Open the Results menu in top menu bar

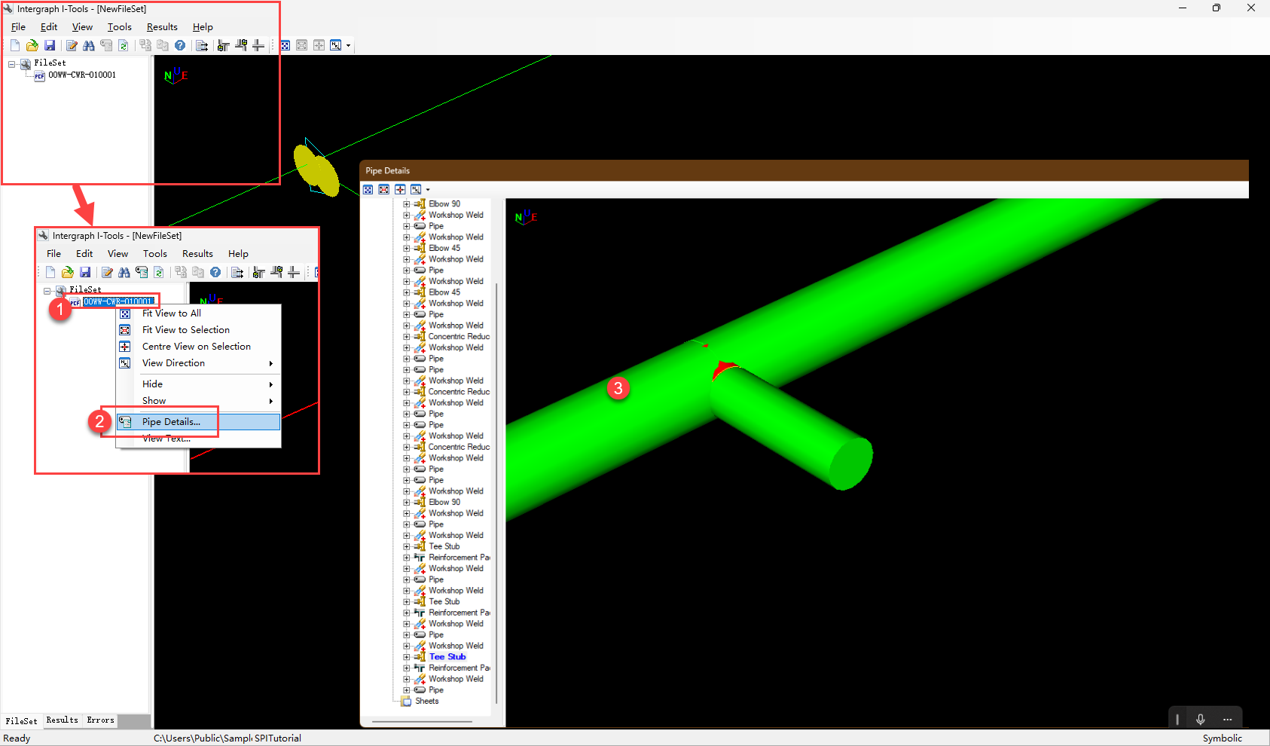click(x=162, y=27)
